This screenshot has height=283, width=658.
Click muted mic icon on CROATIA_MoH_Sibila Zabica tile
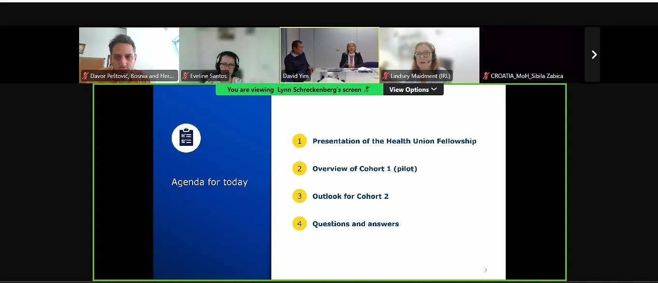pos(486,76)
